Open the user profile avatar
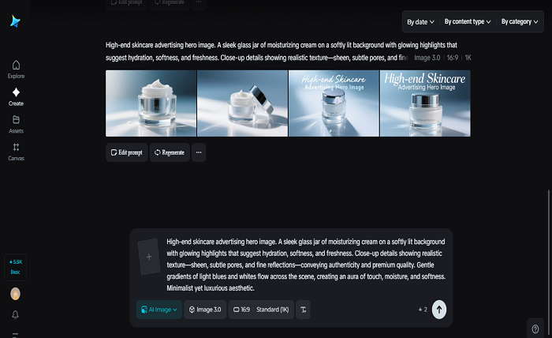 click(x=15, y=294)
